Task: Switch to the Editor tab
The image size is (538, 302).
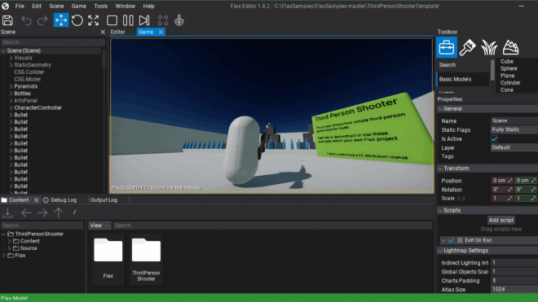Action: click(x=117, y=32)
